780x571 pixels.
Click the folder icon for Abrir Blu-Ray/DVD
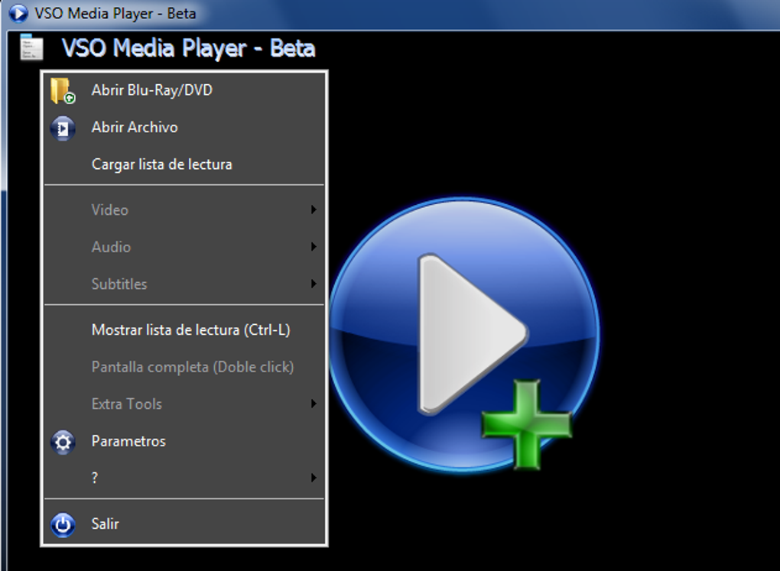coord(63,90)
